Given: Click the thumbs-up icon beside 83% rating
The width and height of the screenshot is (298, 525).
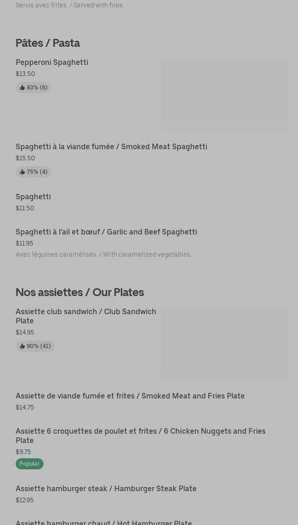Looking at the screenshot, I should coord(22,88).
